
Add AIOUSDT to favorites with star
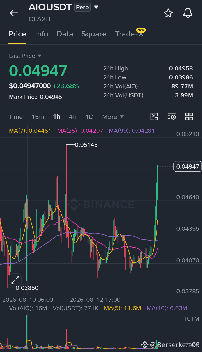(168, 13)
